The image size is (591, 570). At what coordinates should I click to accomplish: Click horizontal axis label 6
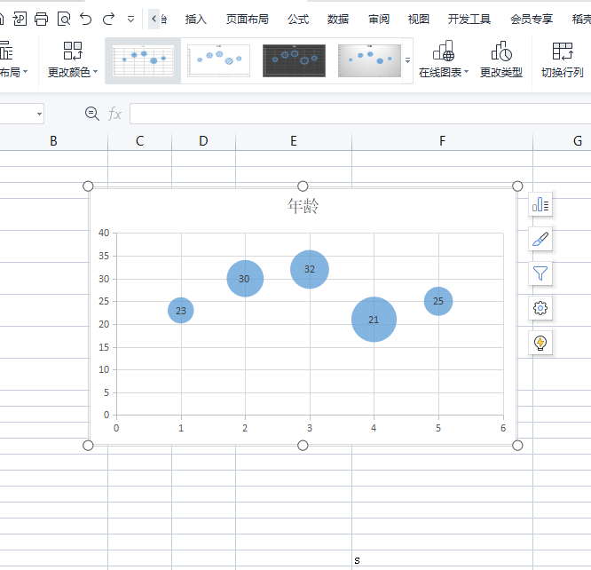[x=503, y=428]
